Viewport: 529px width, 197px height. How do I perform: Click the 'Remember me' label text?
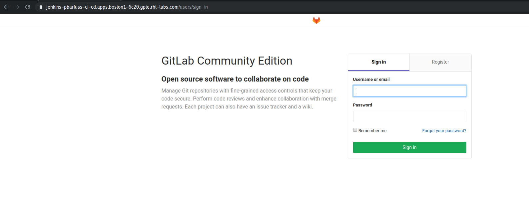[x=372, y=131]
